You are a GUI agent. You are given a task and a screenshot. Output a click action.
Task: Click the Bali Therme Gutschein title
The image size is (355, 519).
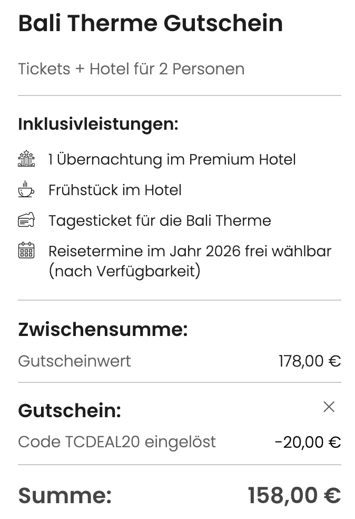(x=151, y=23)
